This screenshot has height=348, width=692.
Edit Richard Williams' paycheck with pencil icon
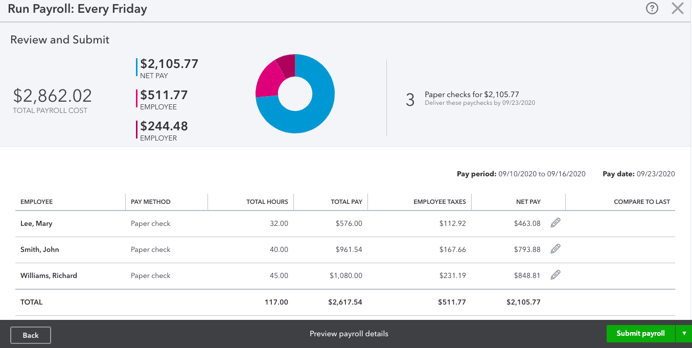coord(556,275)
